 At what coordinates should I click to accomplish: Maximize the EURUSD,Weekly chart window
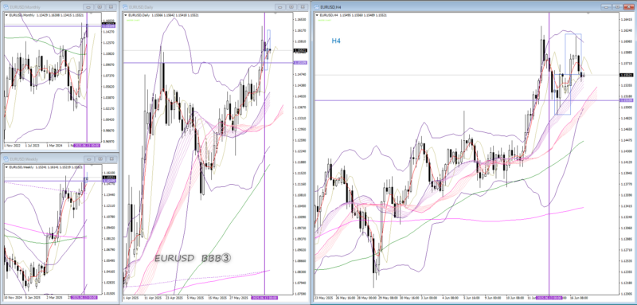click(100, 159)
